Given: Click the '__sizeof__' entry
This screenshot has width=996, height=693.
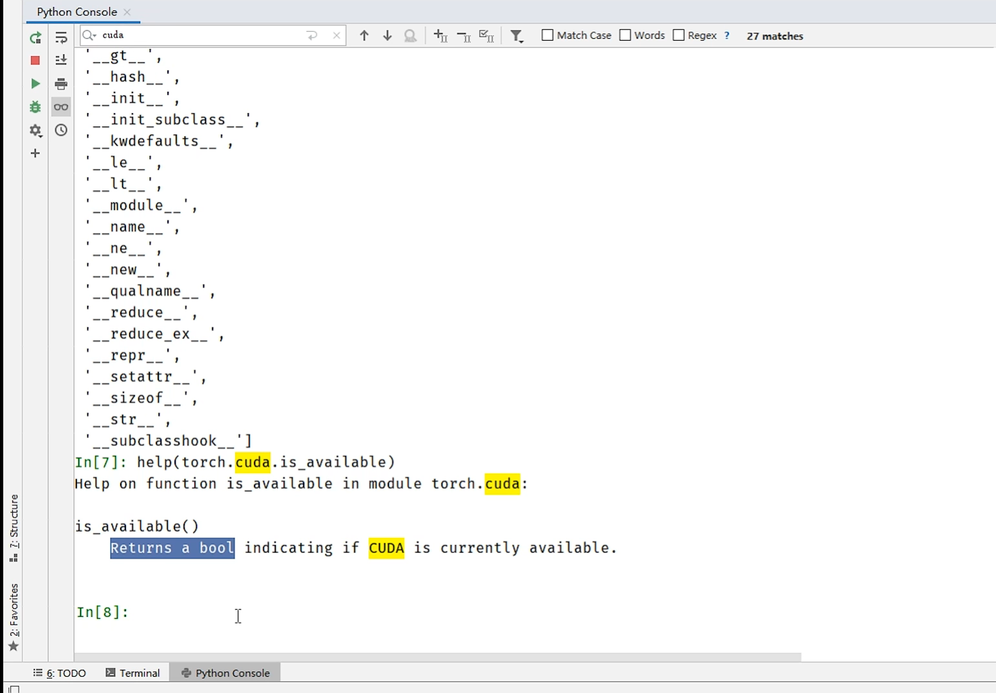Looking at the screenshot, I should [x=141, y=398].
